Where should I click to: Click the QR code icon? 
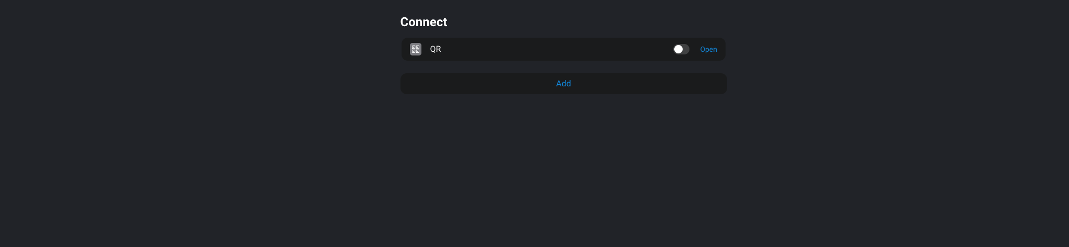coord(416,49)
